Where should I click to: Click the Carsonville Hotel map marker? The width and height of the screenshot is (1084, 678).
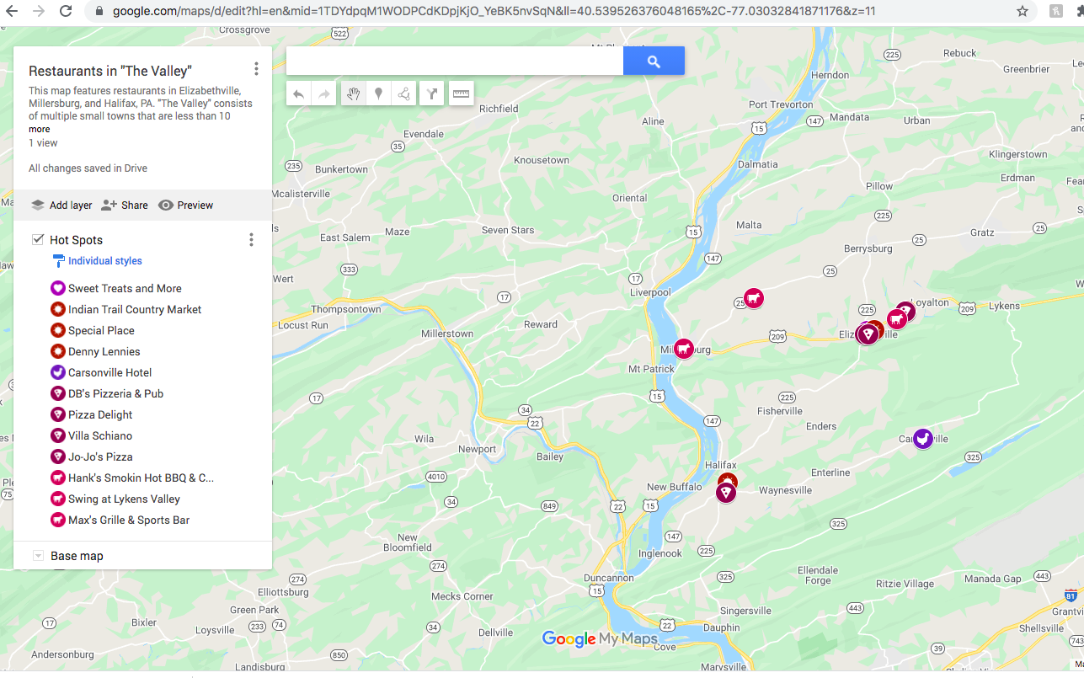pos(923,439)
